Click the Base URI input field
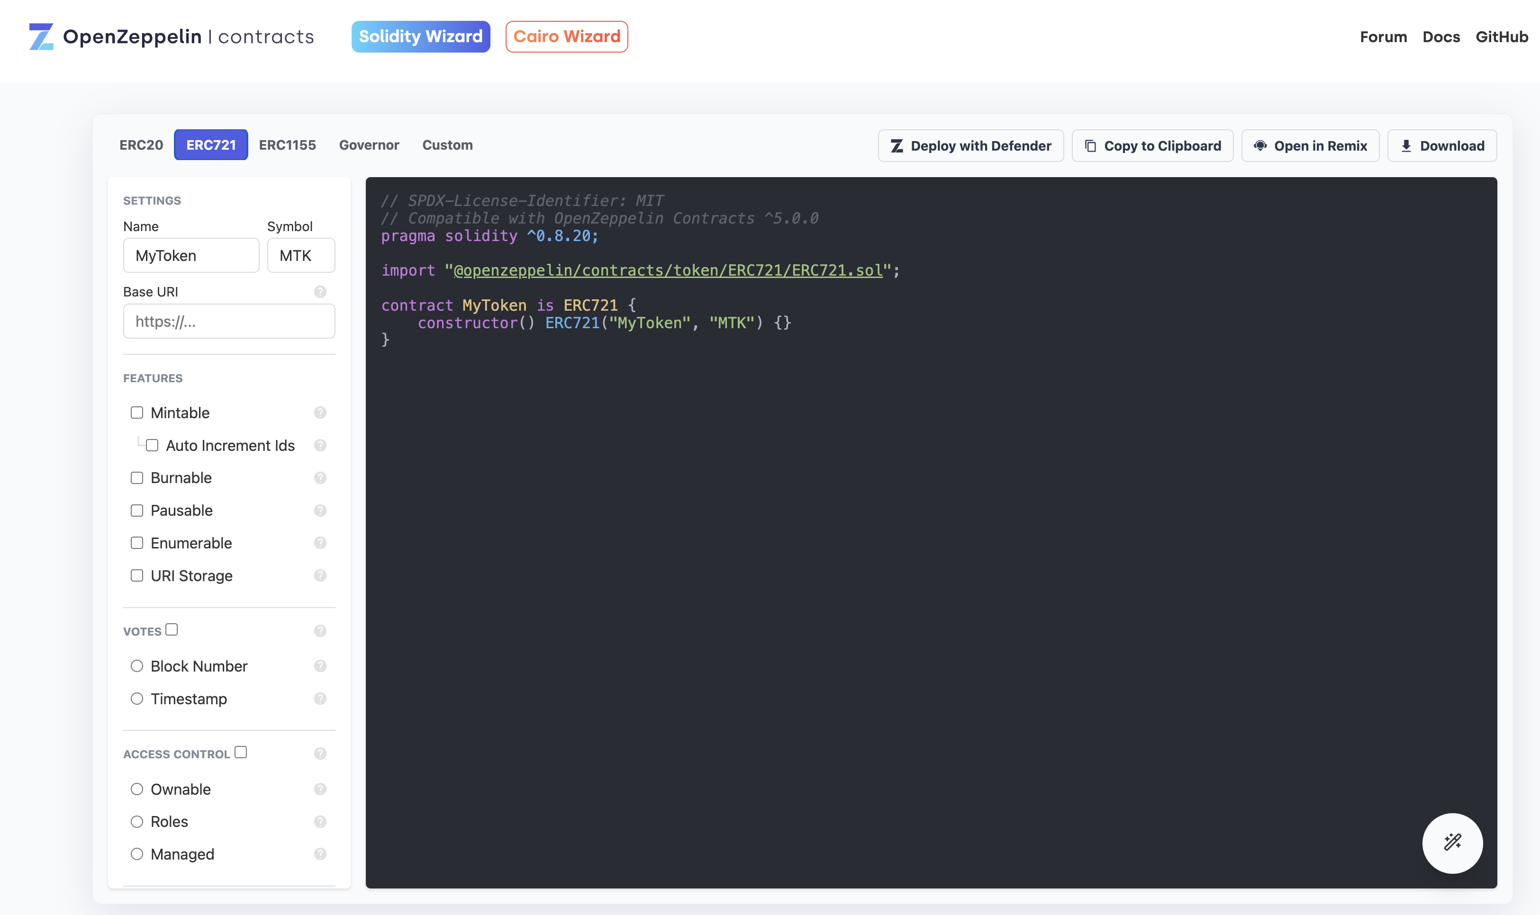This screenshot has width=1540, height=915. click(229, 321)
